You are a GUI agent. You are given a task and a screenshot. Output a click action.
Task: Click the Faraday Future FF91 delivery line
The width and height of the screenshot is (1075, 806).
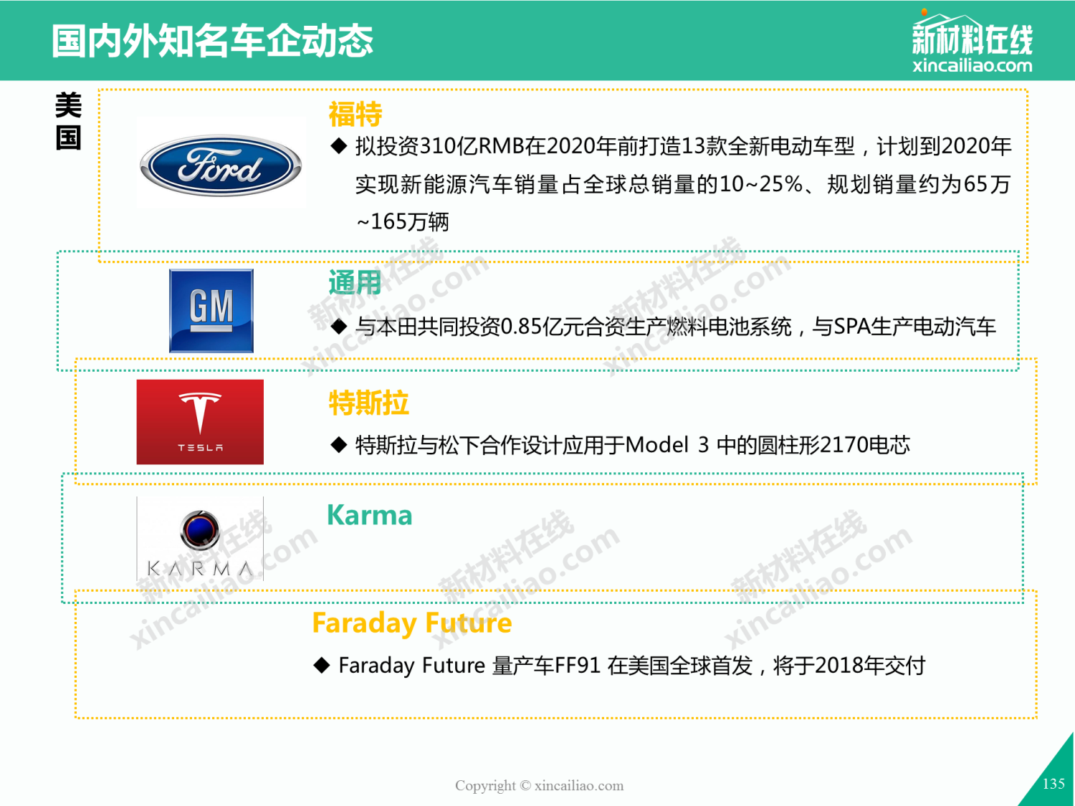(x=632, y=666)
